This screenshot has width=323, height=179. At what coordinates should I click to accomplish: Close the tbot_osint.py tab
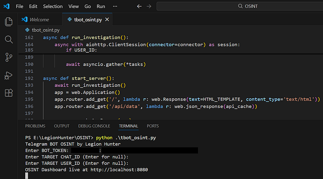107,19
